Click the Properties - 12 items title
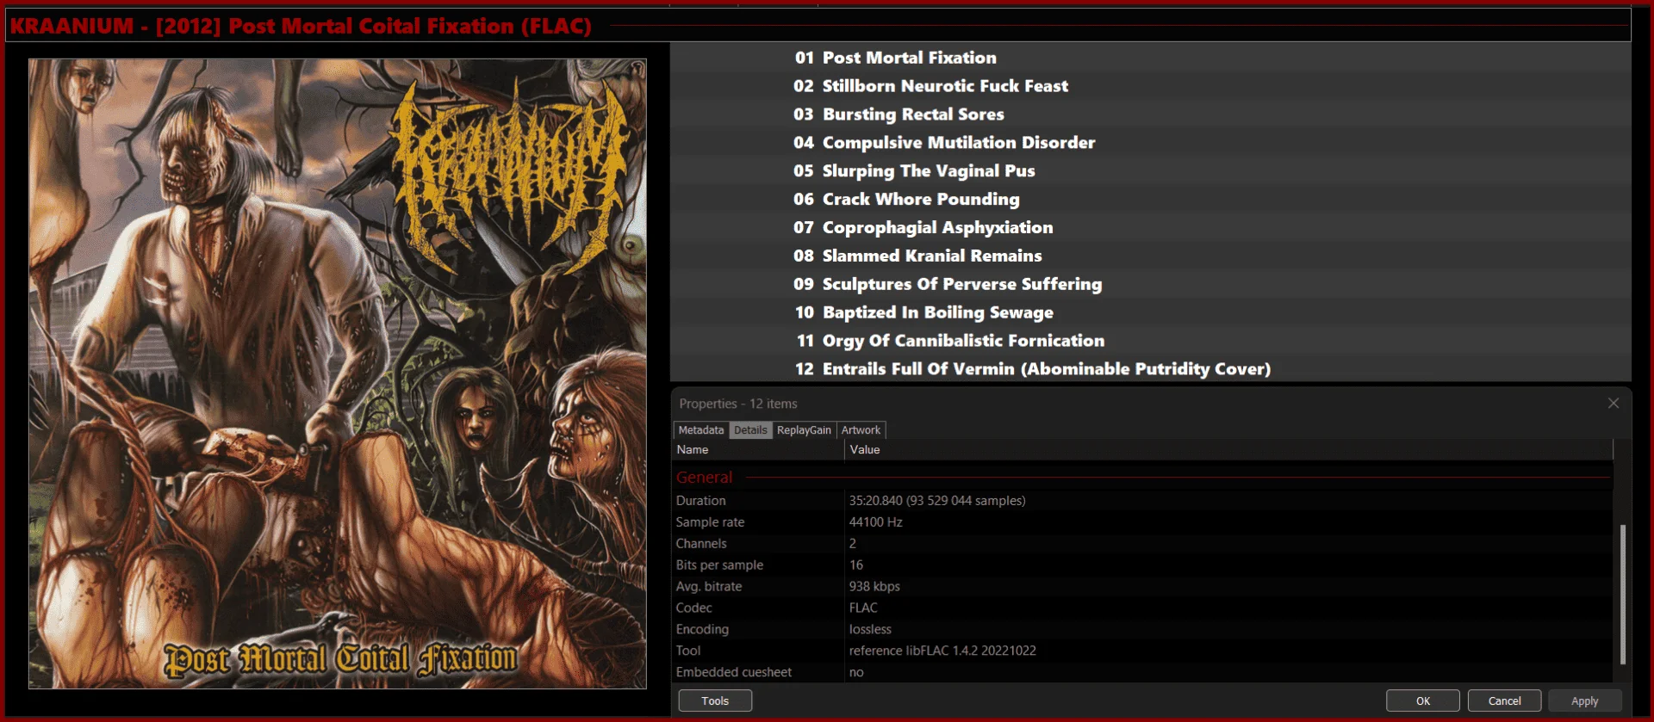Viewport: 1654px width, 722px height. click(737, 404)
